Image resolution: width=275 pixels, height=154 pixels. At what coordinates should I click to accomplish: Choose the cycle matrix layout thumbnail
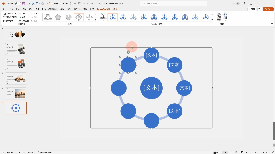[58, 17]
